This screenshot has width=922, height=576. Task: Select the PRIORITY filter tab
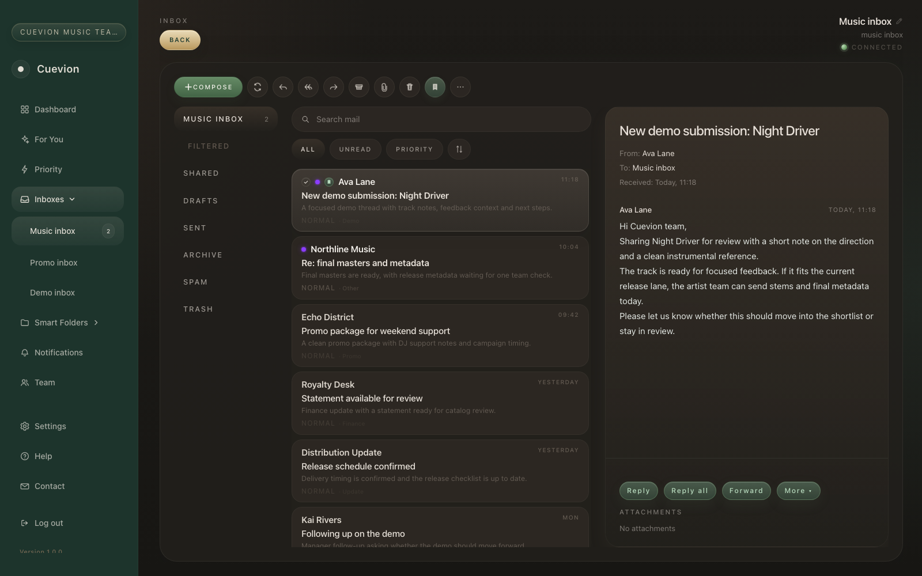point(414,149)
